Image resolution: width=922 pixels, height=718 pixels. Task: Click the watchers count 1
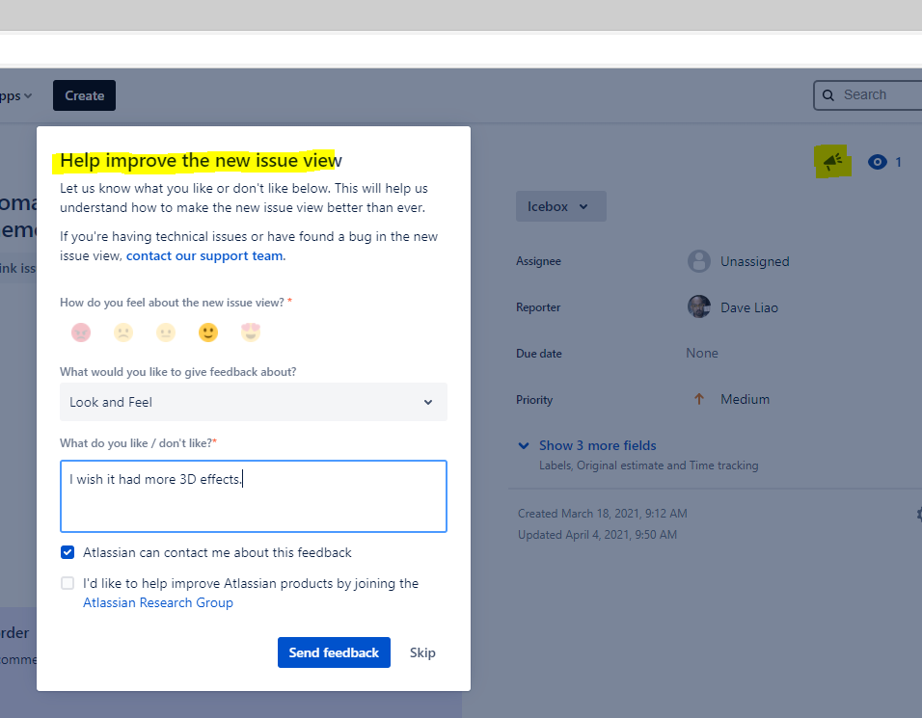(898, 162)
